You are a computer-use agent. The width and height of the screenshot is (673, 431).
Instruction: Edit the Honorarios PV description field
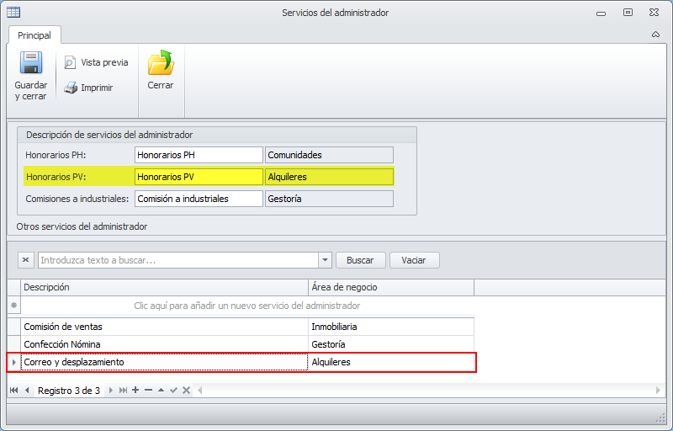pyautogui.click(x=199, y=177)
